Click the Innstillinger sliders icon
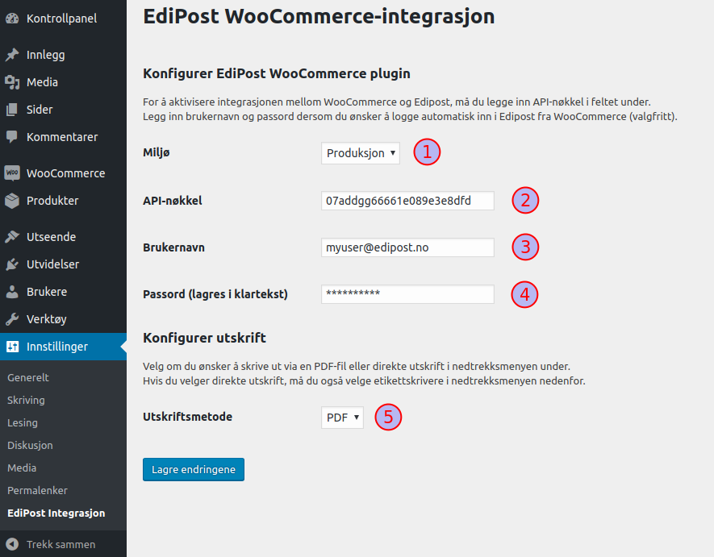This screenshot has width=714, height=557. click(x=12, y=347)
